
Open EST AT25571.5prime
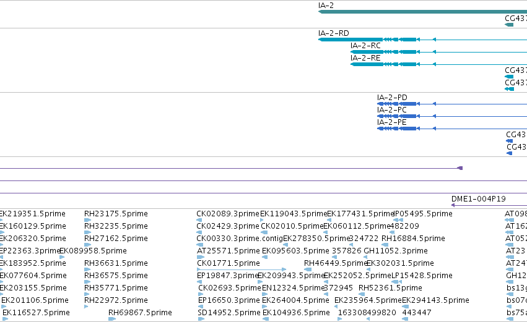coord(229,251)
